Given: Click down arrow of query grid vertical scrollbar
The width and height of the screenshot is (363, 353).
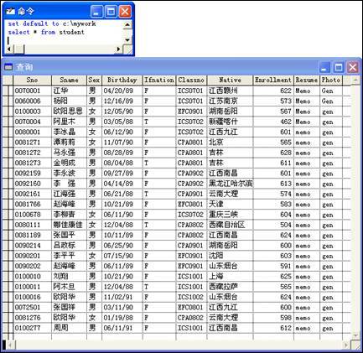Looking at the screenshot, I should coord(355,335).
